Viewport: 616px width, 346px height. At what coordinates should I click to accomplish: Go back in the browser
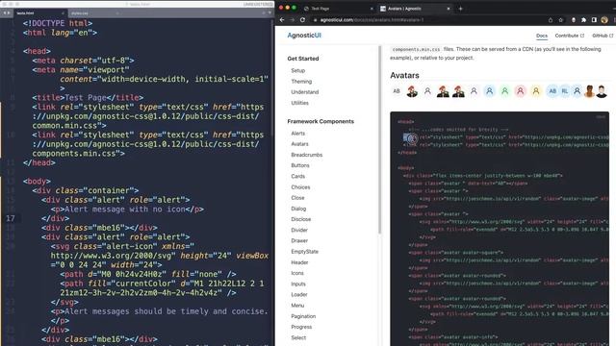click(282, 19)
